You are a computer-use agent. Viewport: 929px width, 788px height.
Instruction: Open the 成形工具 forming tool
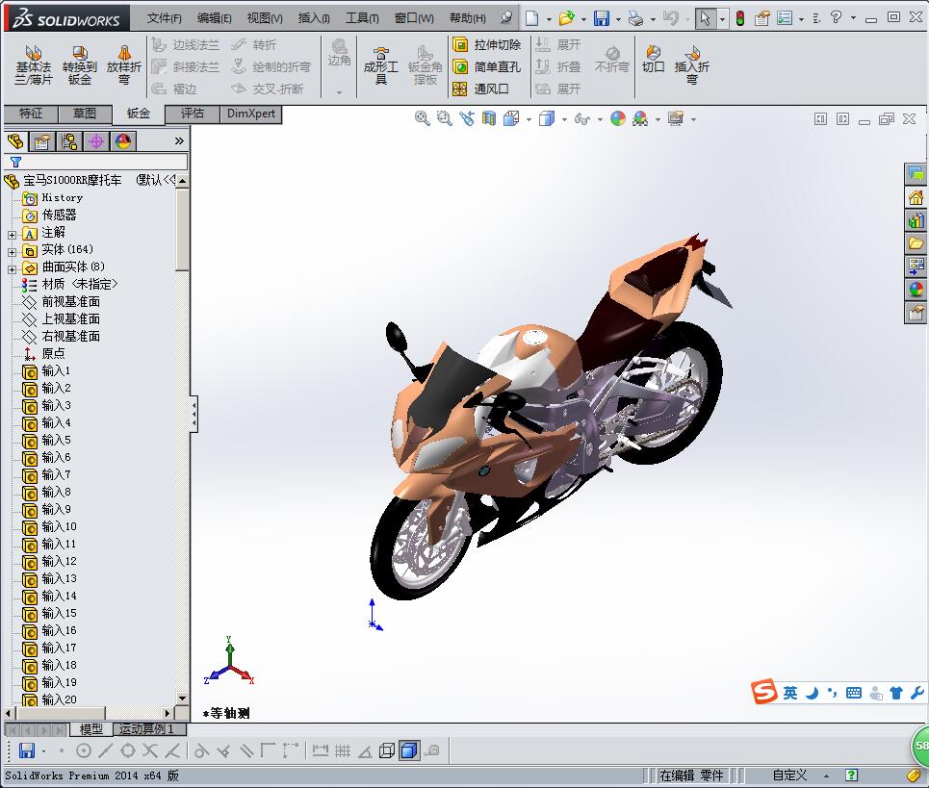coord(380,64)
